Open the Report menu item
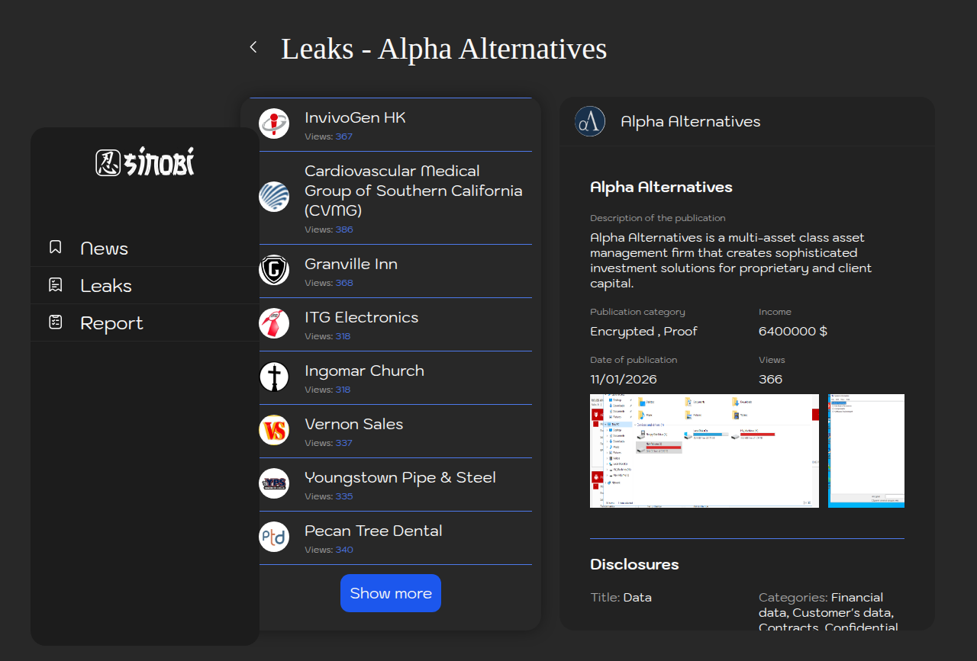Screen dimensions: 977x661 (111, 323)
